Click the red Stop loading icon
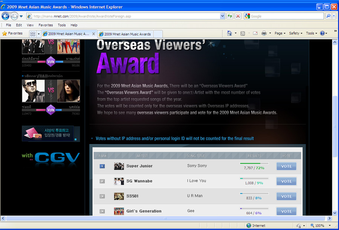 click(x=238, y=16)
